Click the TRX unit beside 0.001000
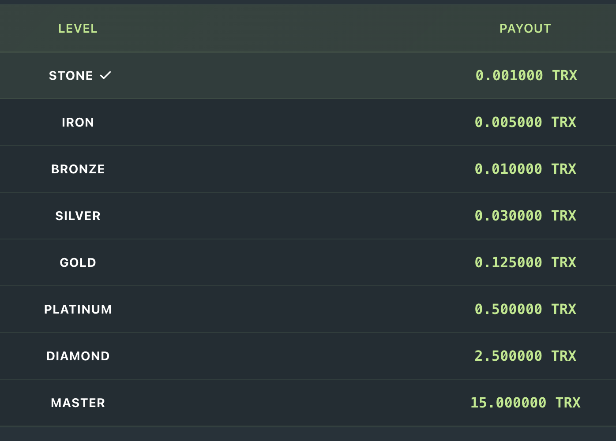 (x=565, y=76)
